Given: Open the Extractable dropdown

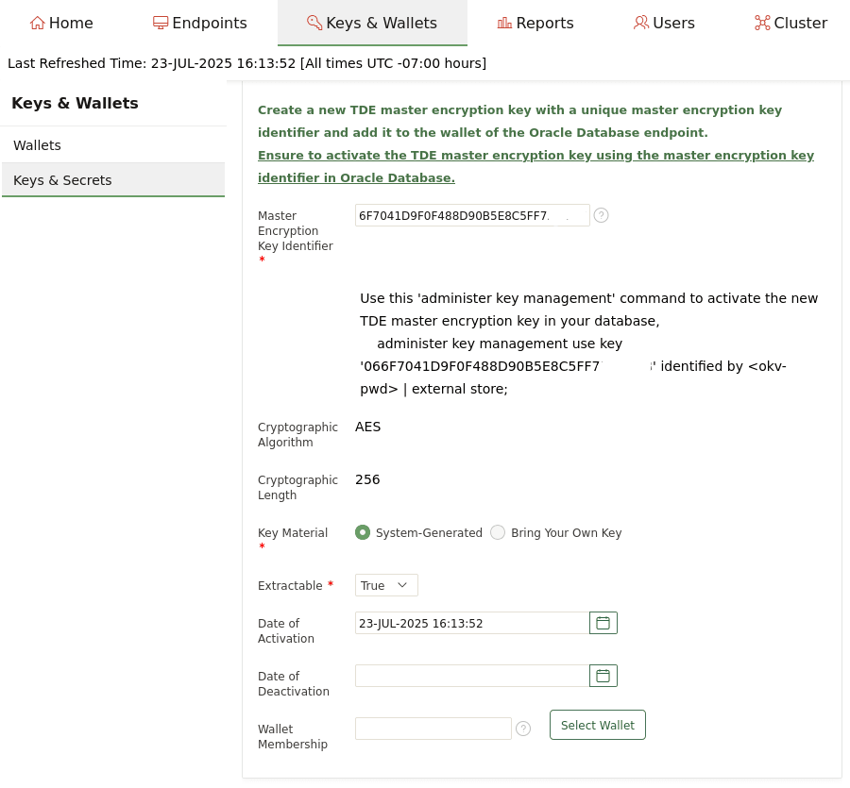Looking at the screenshot, I should point(385,585).
